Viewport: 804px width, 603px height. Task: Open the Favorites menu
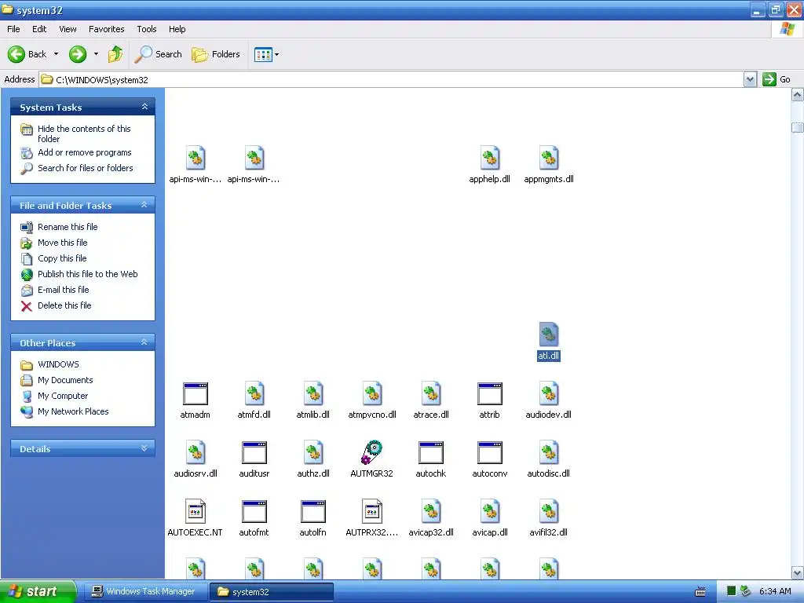coord(107,29)
